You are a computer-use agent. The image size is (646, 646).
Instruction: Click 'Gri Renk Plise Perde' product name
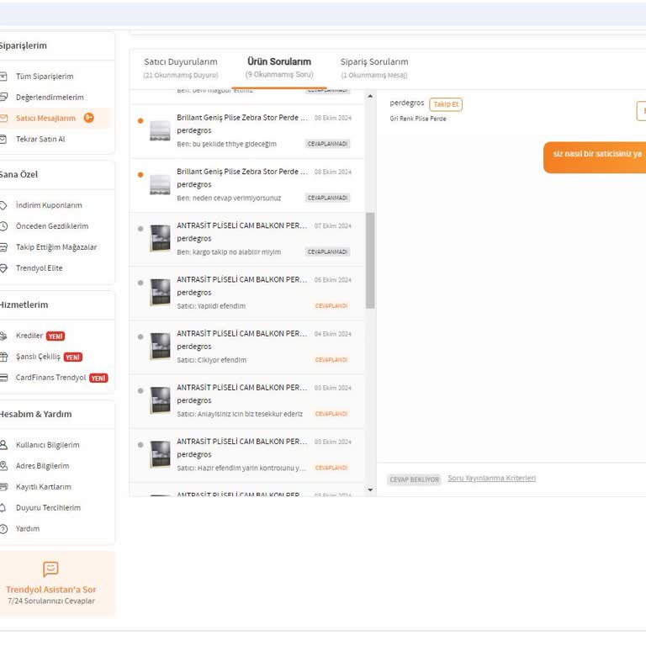point(418,119)
